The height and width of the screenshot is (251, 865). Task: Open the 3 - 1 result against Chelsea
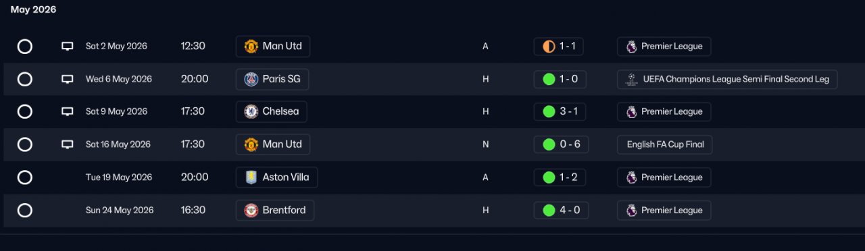click(x=560, y=112)
